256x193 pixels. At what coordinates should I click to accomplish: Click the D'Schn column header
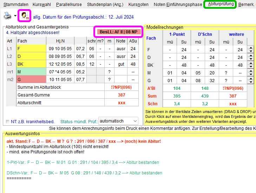pyautogui.click(x=205, y=34)
